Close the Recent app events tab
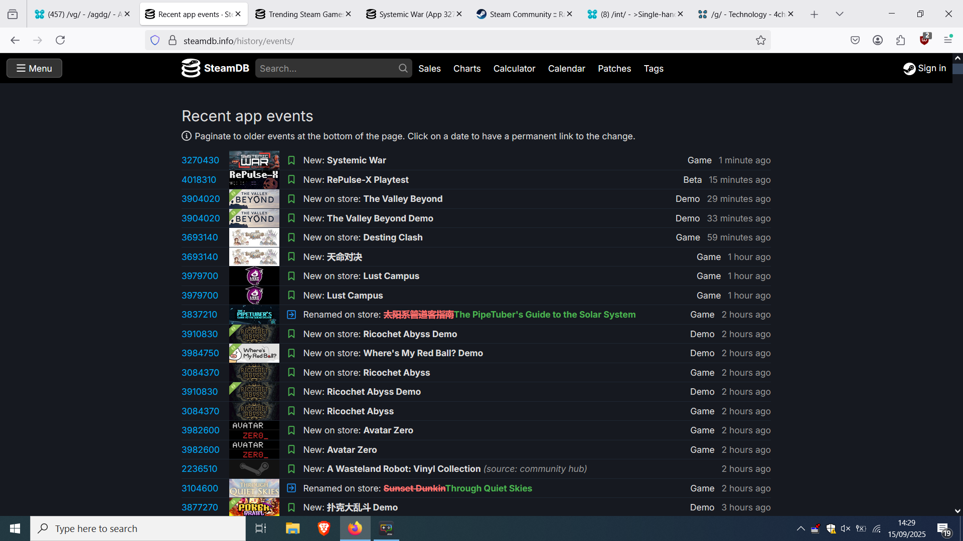 (238, 14)
